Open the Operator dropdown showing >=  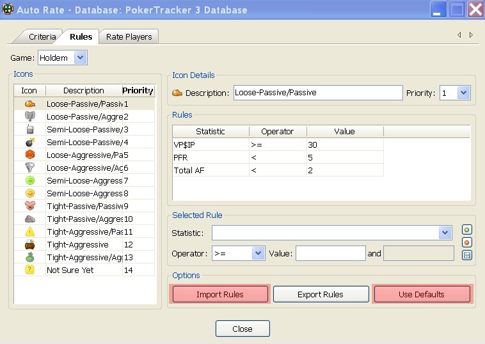258,253
